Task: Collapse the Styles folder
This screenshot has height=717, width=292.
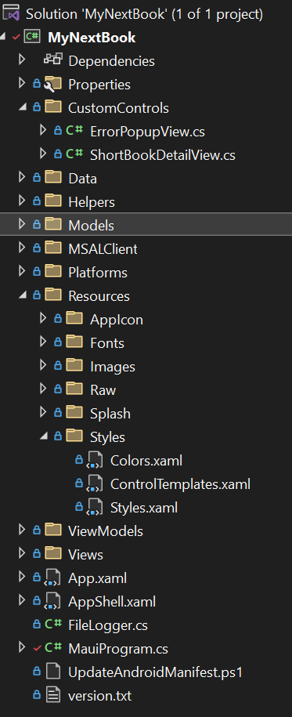Action: pos(43,436)
